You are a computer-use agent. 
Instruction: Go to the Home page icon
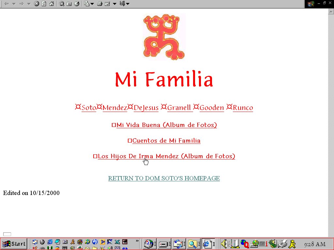tap(52, 4)
